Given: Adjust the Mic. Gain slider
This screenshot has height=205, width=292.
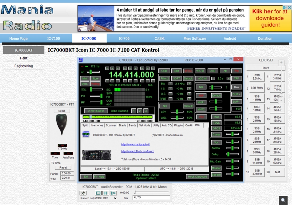Looking at the screenshot, I should point(232,161).
